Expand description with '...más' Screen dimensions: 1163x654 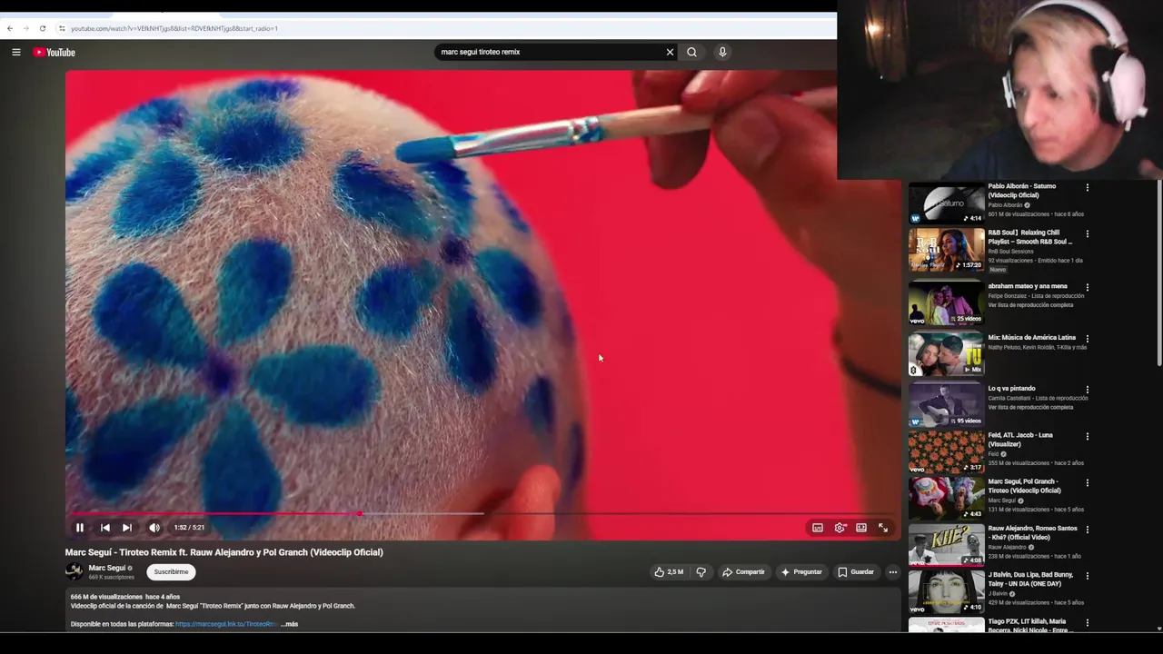[x=290, y=624]
